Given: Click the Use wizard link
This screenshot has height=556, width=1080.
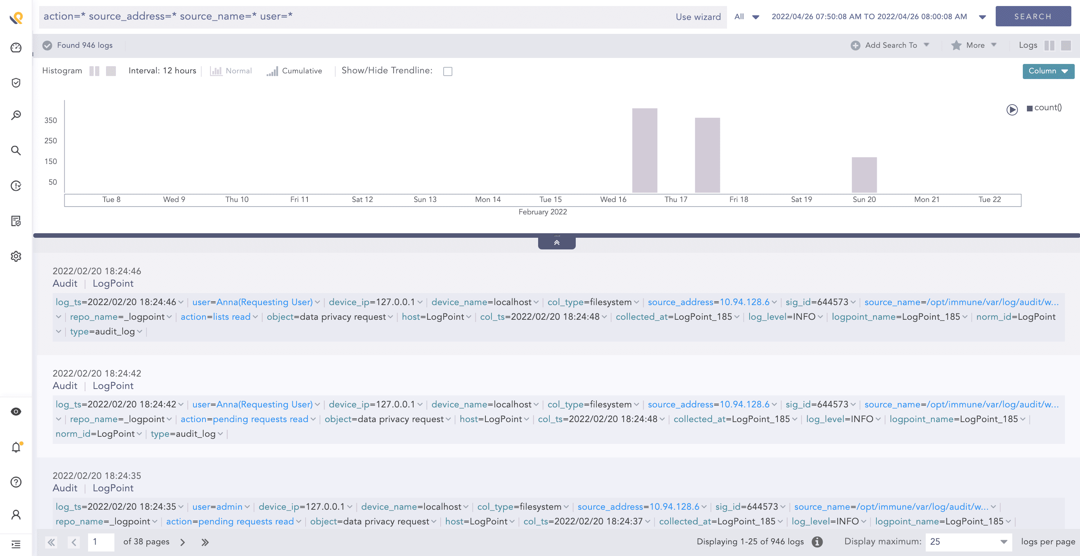Looking at the screenshot, I should point(697,17).
